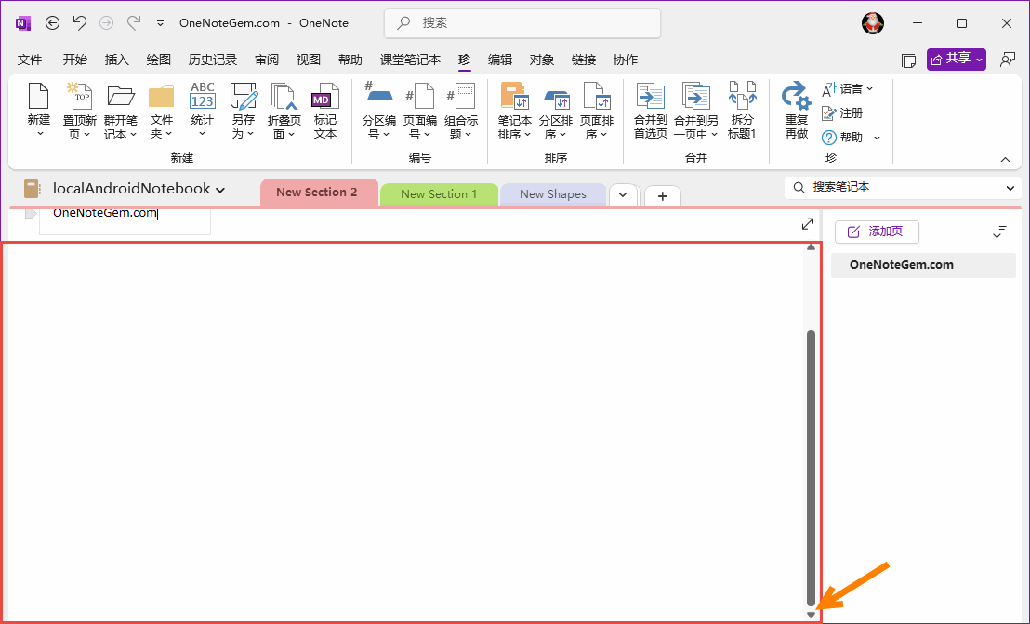This screenshot has width=1030, height=624.
Task: Select the New Section 1 tab
Action: pos(439,194)
